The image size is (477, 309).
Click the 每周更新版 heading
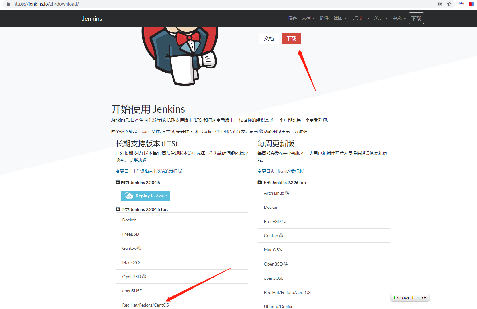point(276,144)
